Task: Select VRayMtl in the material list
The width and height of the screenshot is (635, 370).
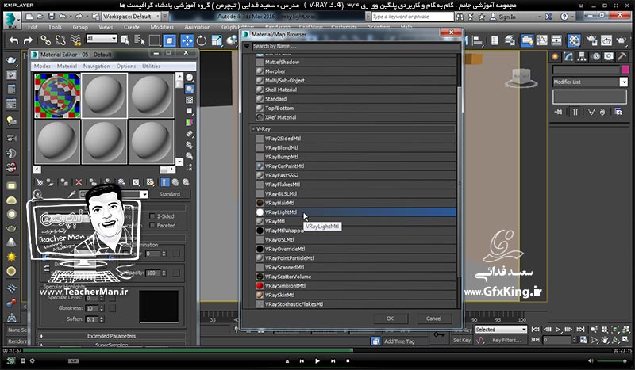Action: click(x=355, y=221)
